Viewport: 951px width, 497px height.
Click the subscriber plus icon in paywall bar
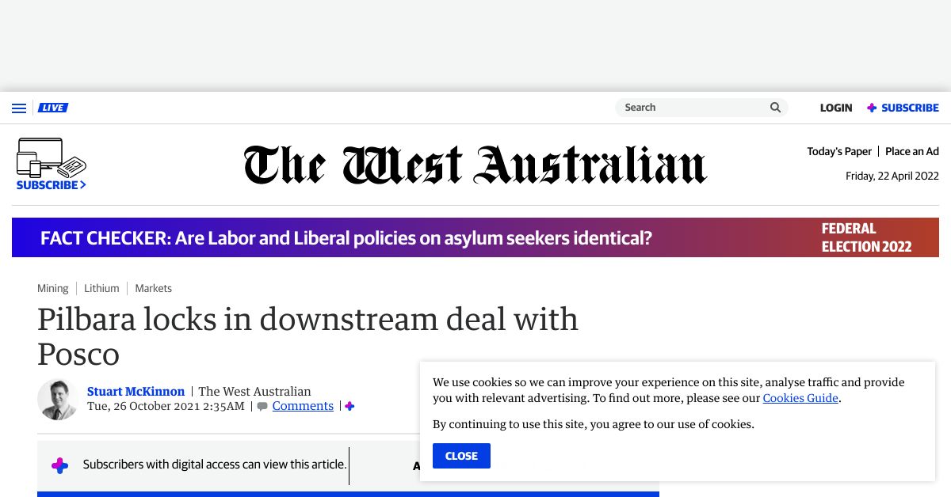[59, 465]
